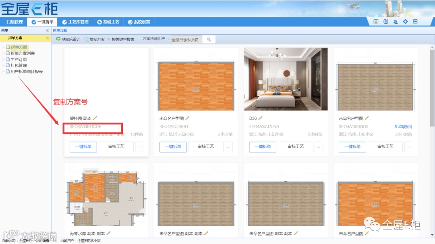Click 审核工艺 on the 3FO4A1I8RND8 card

385,146
